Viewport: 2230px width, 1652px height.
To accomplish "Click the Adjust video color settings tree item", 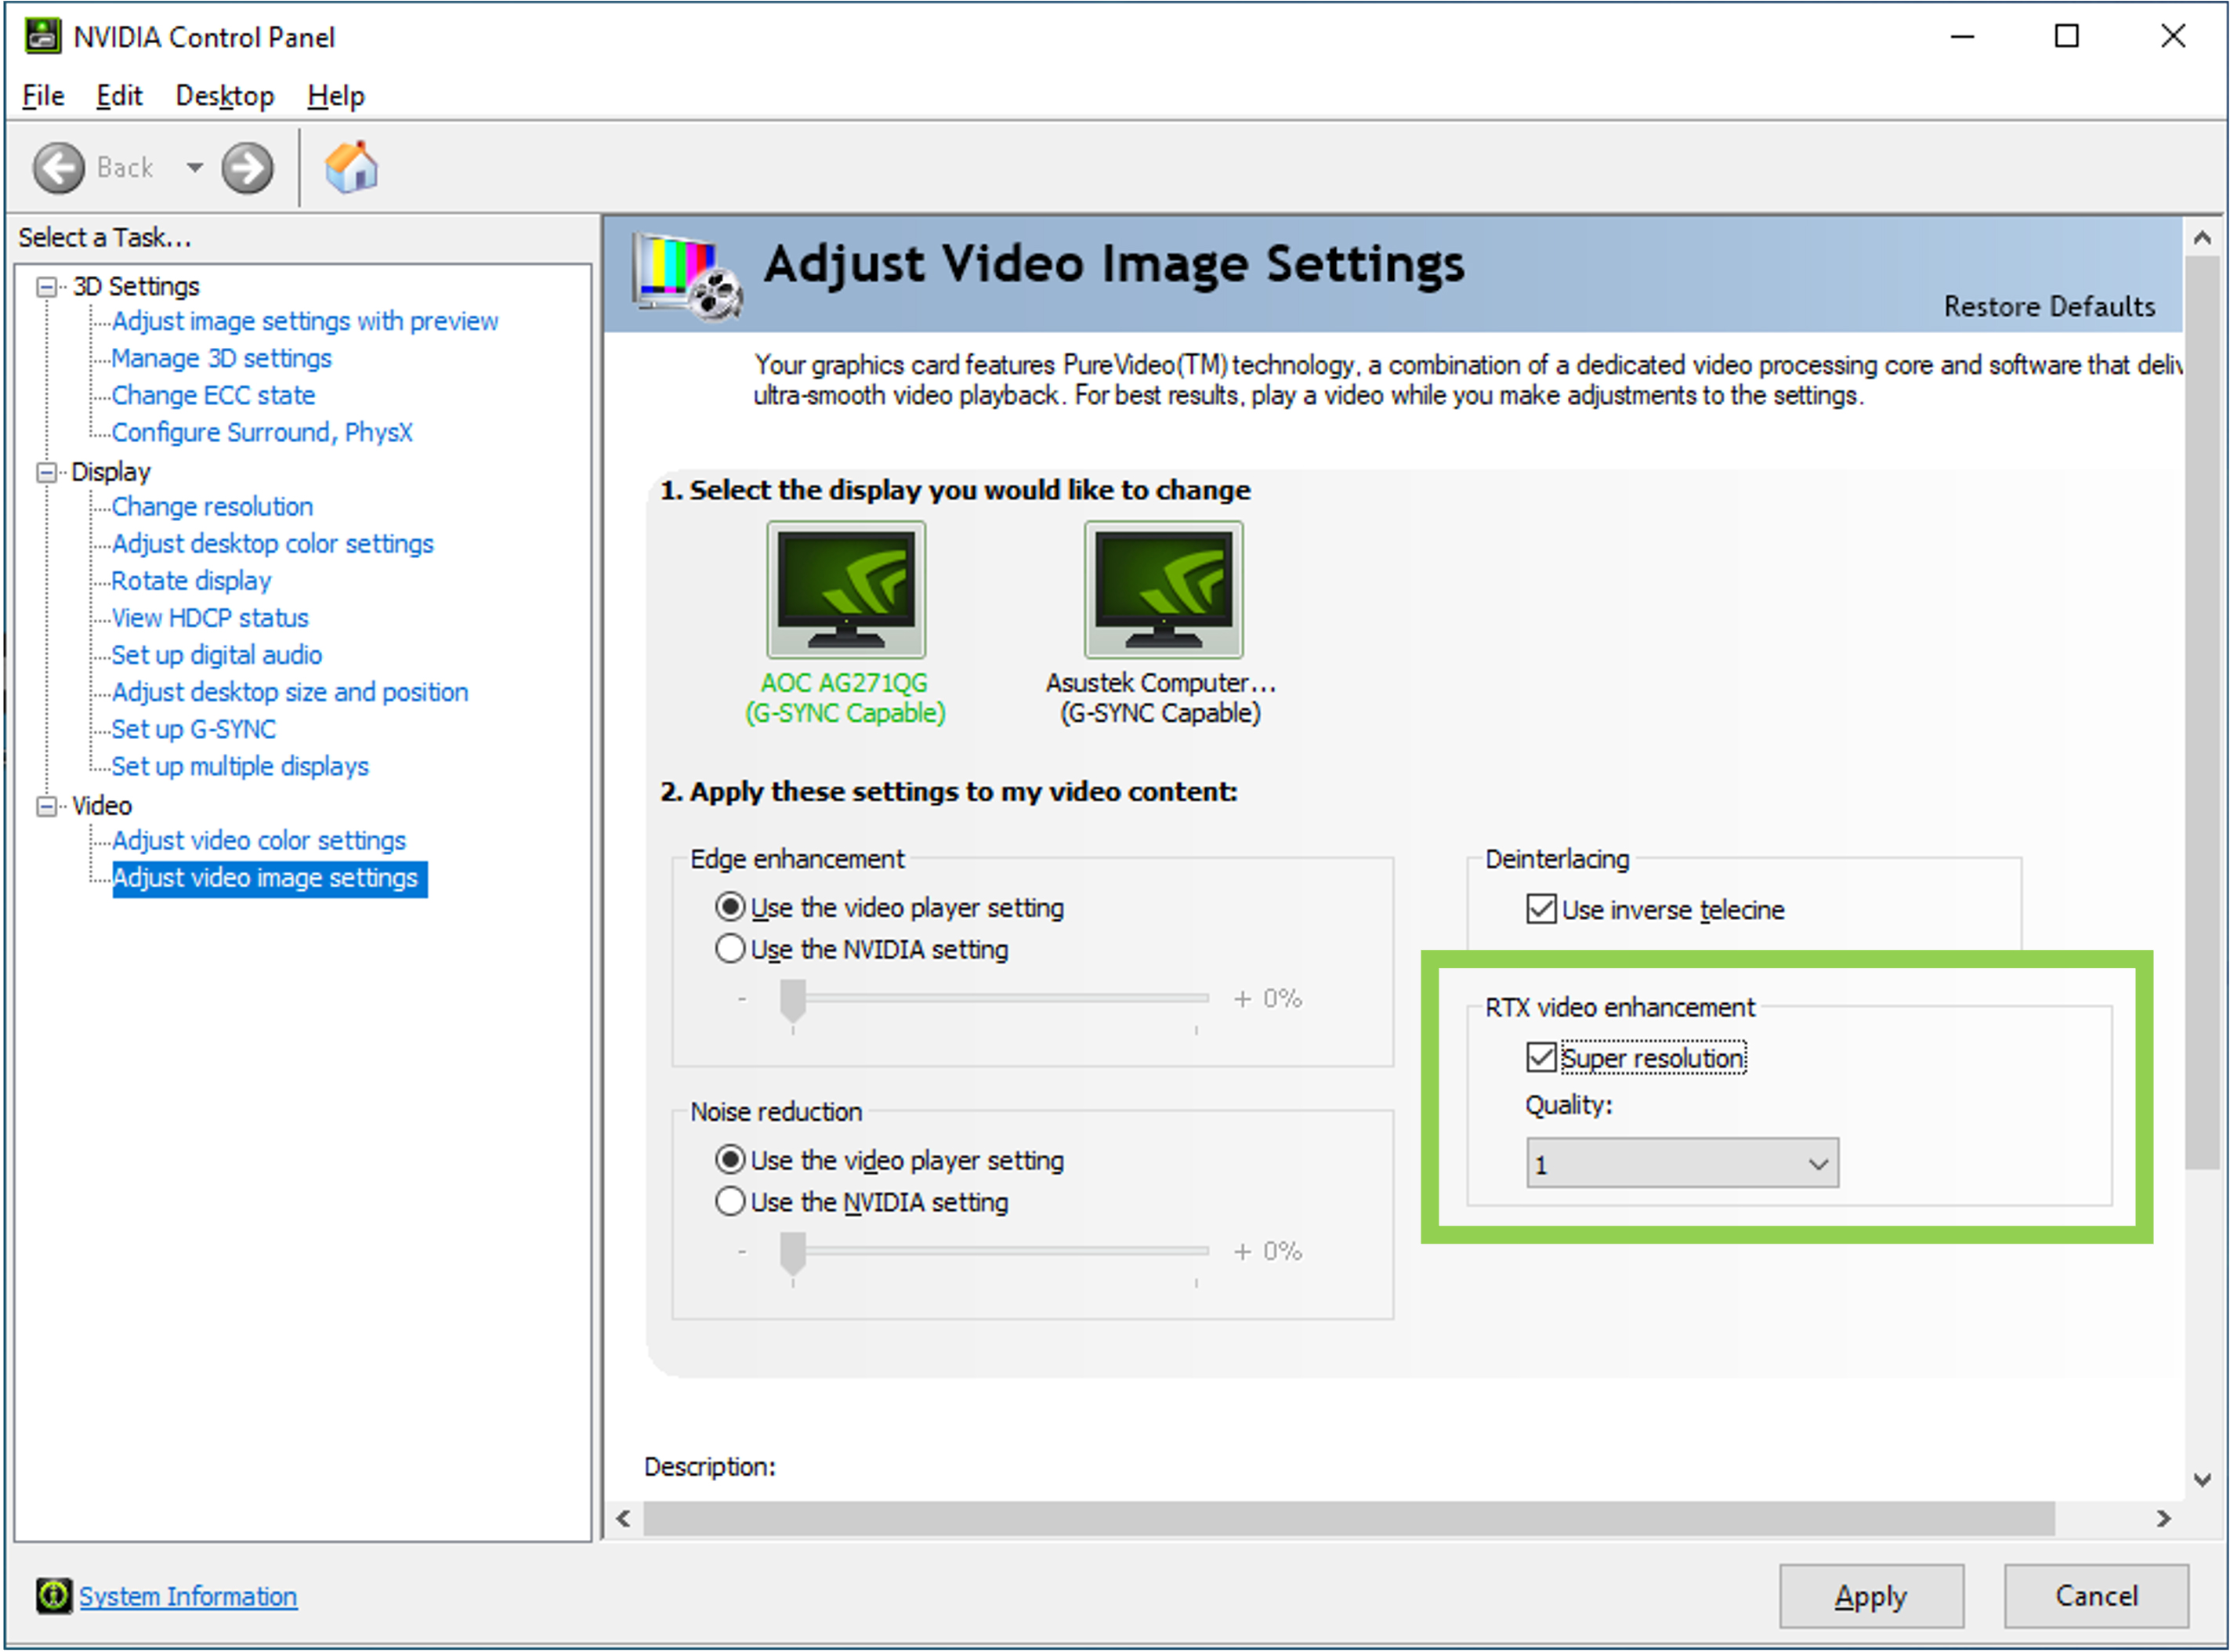I will point(260,839).
